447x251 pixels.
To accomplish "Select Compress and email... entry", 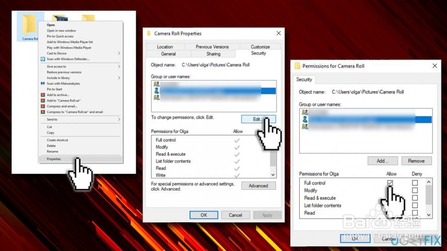I will pyautogui.click(x=62, y=106).
